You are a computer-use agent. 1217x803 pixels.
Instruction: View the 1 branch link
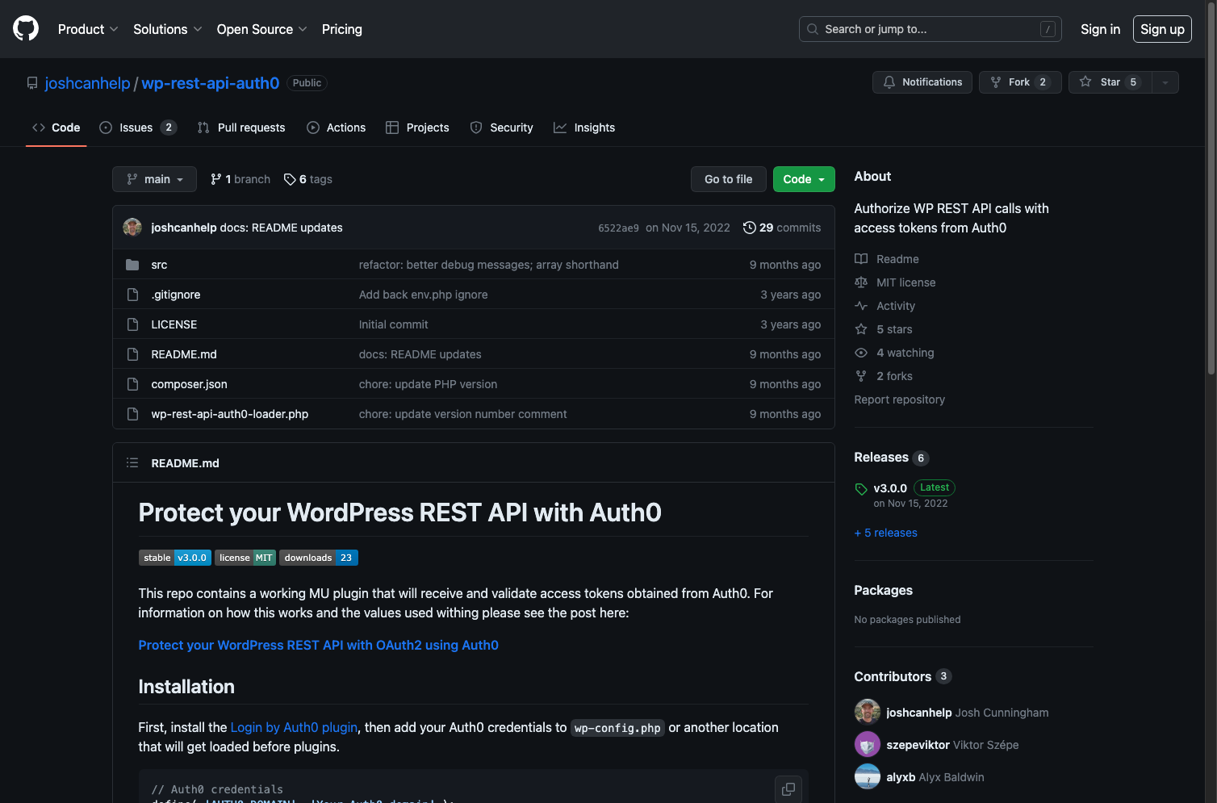click(240, 179)
